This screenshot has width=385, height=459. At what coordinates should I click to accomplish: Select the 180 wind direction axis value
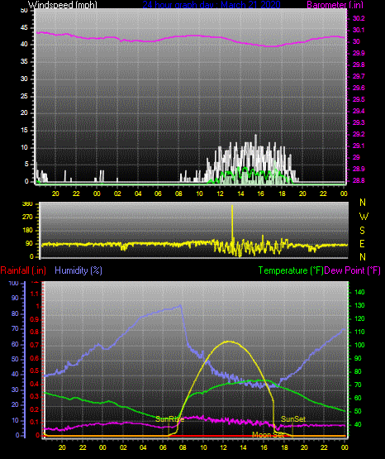[27, 231]
